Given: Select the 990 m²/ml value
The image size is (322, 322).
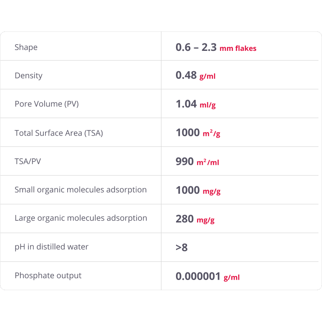Looking at the screenshot, I should click(x=197, y=161).
